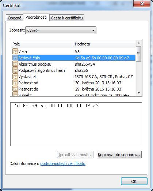Click the icon beside Platnost od
The height and width of the screenshot is (191, 153).
15,83
